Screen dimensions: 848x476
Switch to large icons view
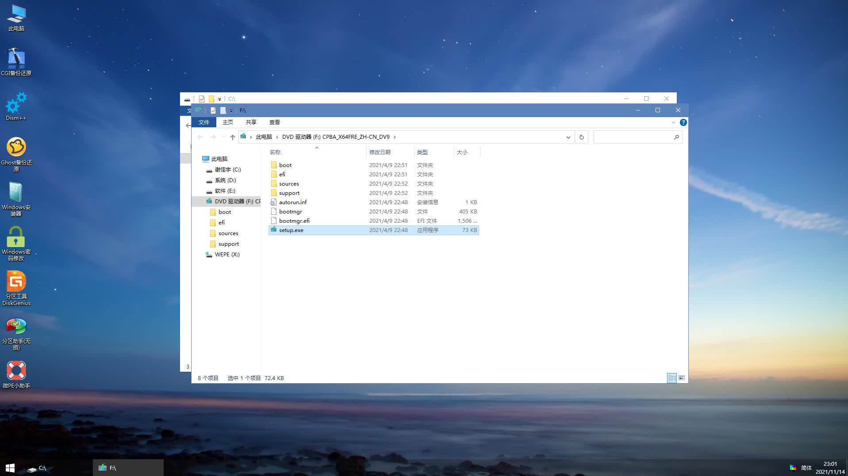pos(682,378)
